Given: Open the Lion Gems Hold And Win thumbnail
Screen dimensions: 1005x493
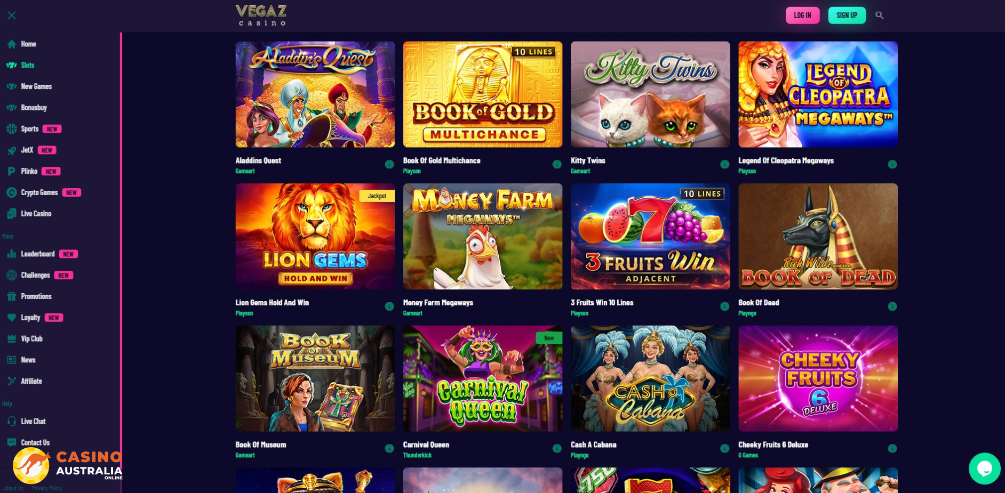Looking at the screenshot, I should pos(315,237).
